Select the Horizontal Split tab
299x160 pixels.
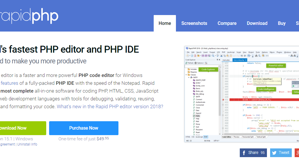[x=248, y=137]
